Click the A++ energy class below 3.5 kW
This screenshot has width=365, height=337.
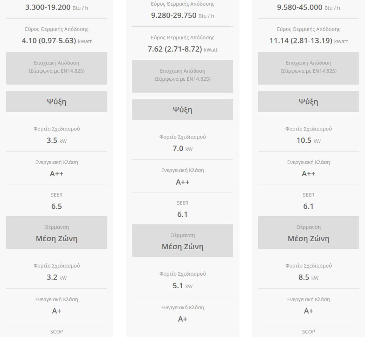(x=57, y=174)
